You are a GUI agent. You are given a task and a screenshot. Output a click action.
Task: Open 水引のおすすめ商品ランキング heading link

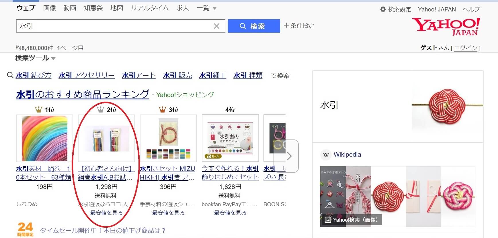click(83, 94)
